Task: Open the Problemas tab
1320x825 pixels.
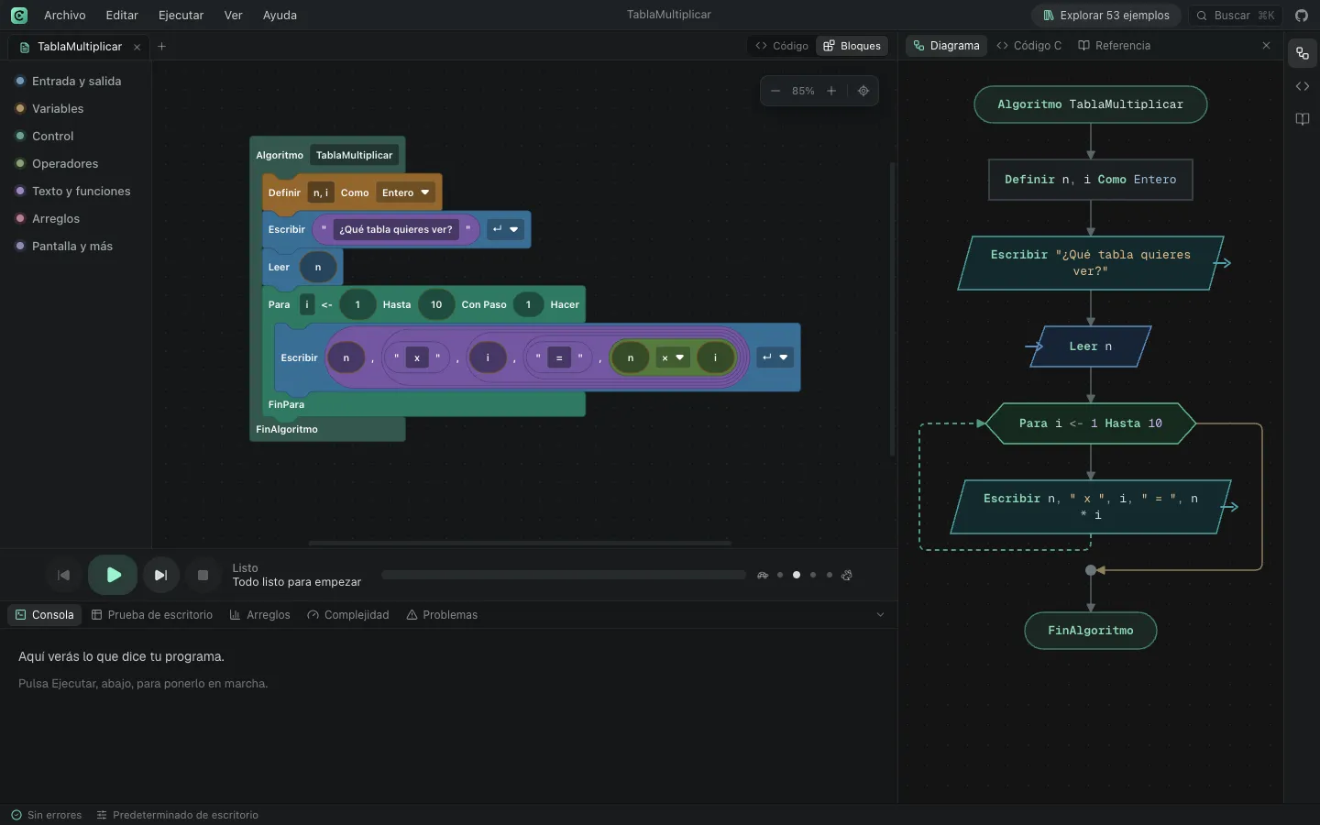Action: pyautogui.click(x=442, y=615)
